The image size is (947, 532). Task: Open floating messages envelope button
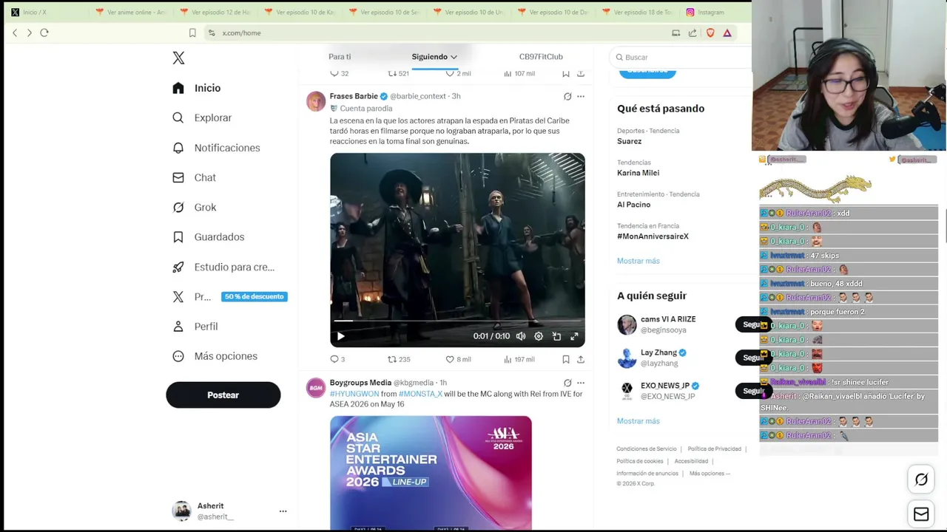(x=921, y=514)
